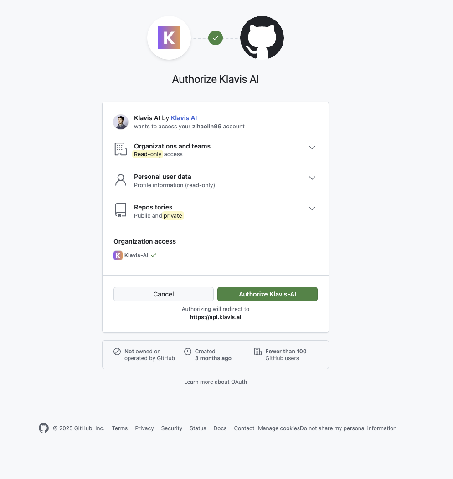The width and height of the screenshot is (453, 479).
Task: Click the green checkmark beside Klavis-AI access
Action: (154, 255)
